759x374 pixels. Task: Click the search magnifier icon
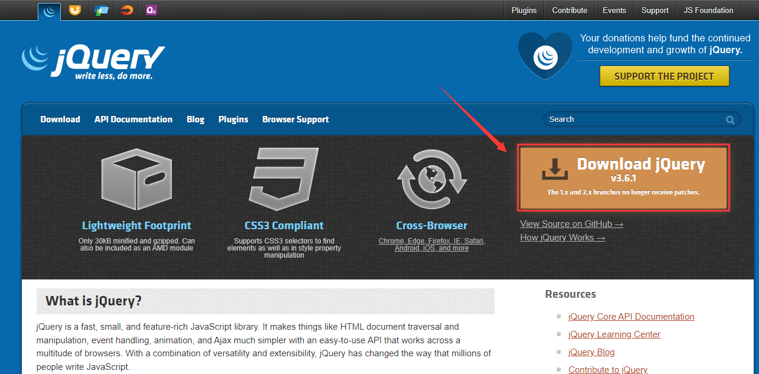(730, 119)
